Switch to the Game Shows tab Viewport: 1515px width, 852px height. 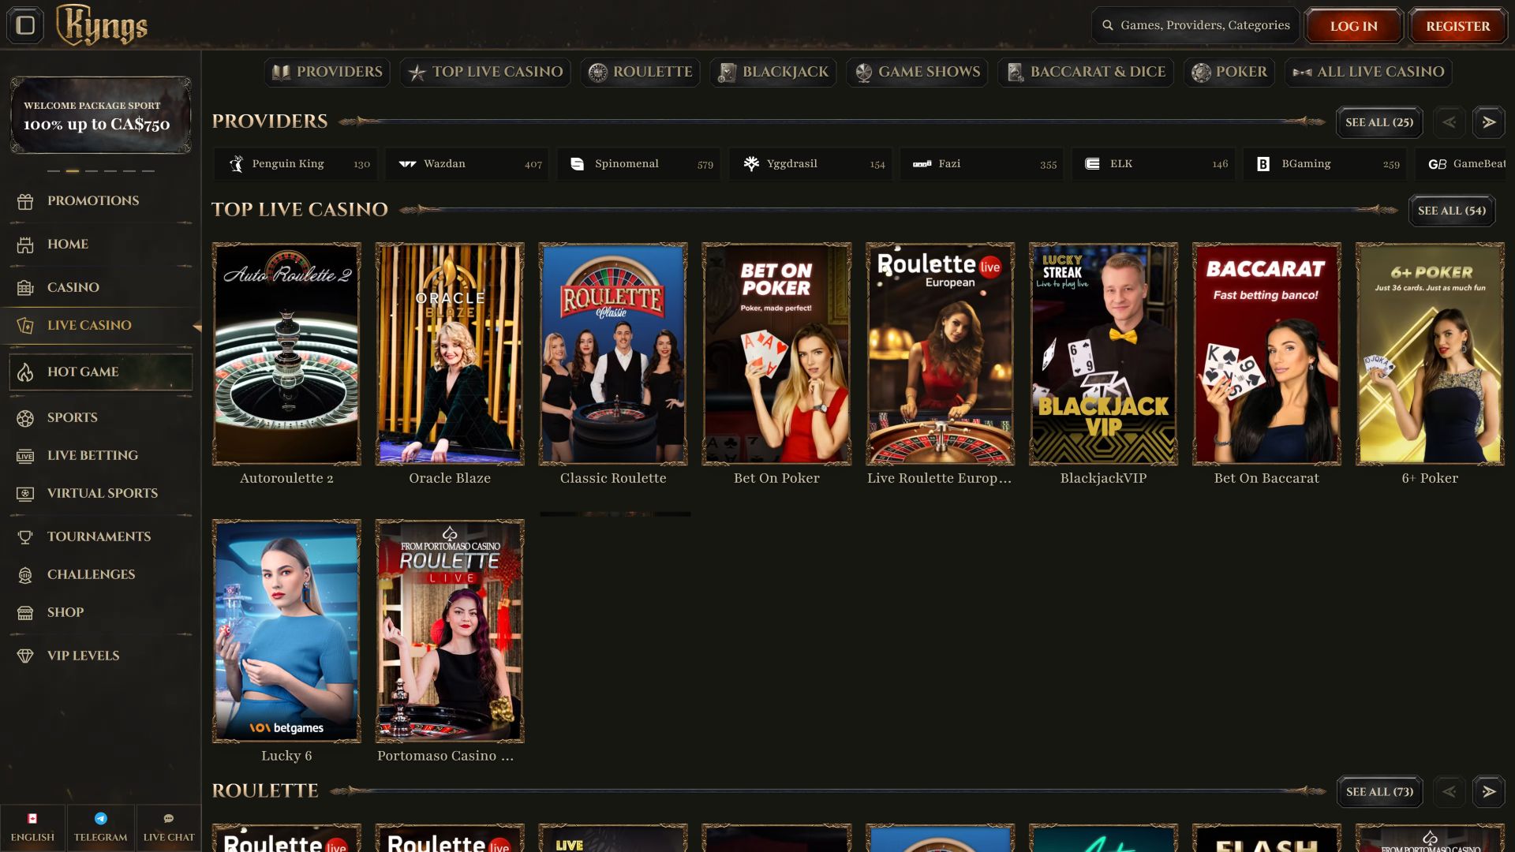917,72
